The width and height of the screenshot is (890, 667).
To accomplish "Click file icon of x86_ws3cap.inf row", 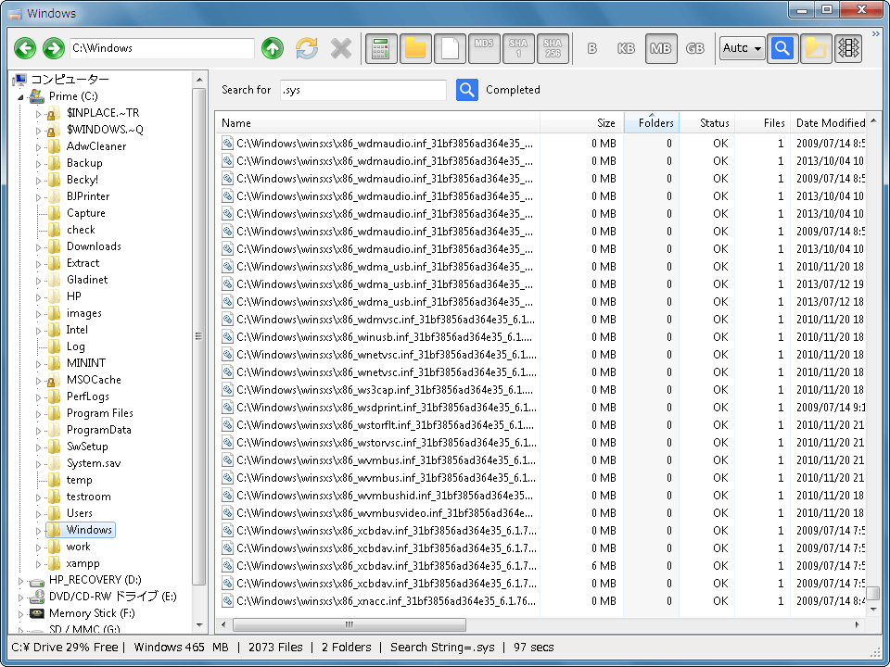I will (228, 390).
